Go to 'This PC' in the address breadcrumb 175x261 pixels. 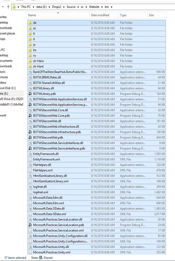pyautogui.click(x=26, y=7)
